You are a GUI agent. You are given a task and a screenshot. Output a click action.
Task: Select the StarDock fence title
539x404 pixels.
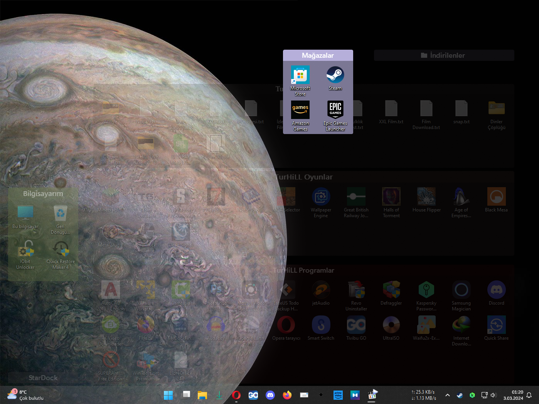click(43, 378)
